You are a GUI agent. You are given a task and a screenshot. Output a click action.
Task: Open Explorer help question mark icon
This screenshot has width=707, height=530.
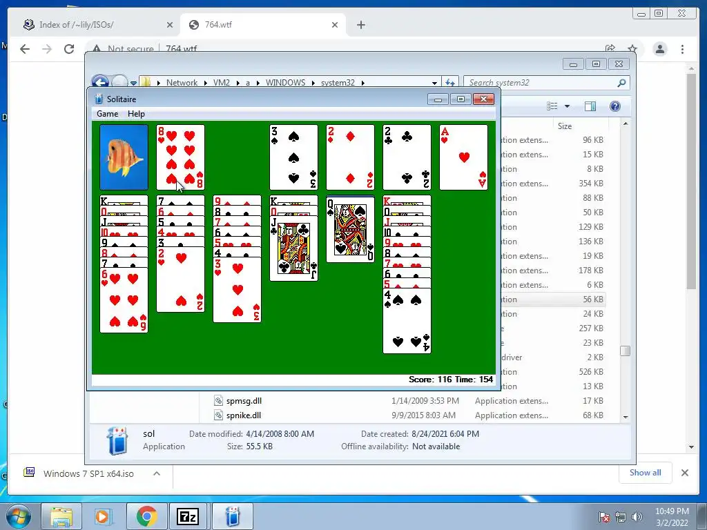[x=615, y=106]
